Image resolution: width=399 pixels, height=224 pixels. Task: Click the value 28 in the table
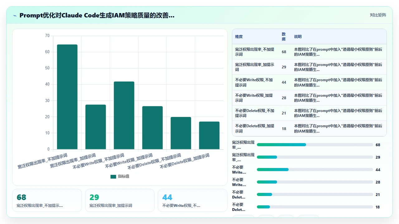tap(284, 98)
